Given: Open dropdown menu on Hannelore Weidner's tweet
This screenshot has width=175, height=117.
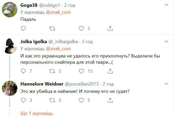Looking at the screenshot, I should pos(167,84).
